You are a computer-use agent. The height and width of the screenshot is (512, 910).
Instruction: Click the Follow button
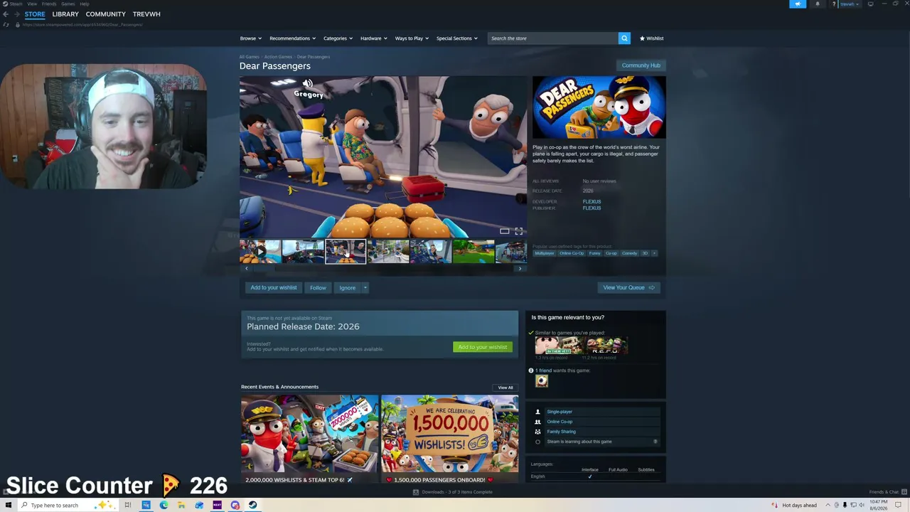tap(318, 288)
